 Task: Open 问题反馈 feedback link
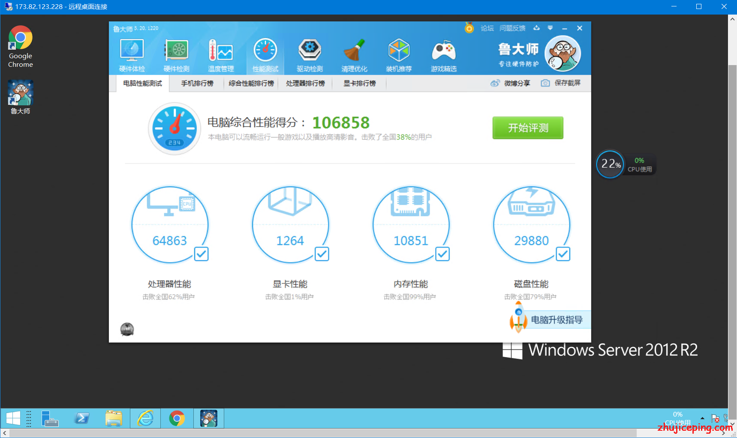[512, 28]
